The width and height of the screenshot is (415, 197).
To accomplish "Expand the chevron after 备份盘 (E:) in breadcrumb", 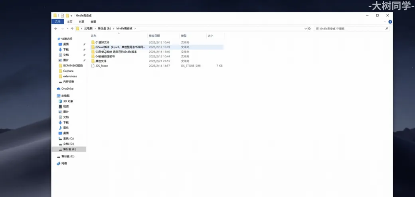I will (114, 29).
